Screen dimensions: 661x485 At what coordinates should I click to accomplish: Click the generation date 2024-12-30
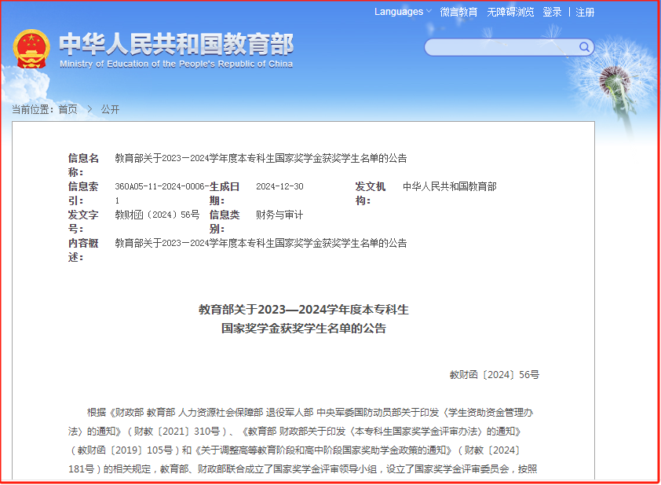[279, 186]
